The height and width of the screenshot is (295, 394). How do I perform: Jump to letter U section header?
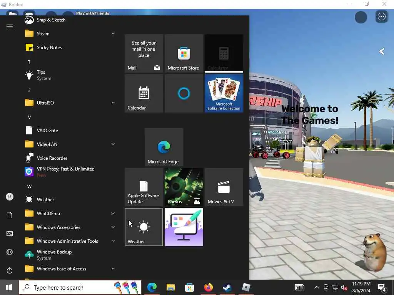coord(29,90)
